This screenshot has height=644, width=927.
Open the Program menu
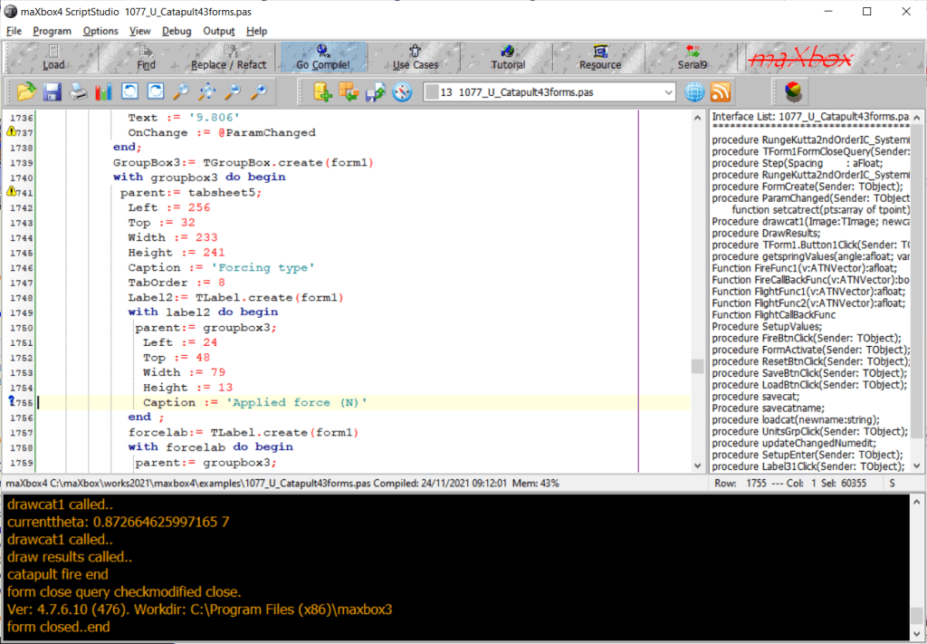(52, 31)
